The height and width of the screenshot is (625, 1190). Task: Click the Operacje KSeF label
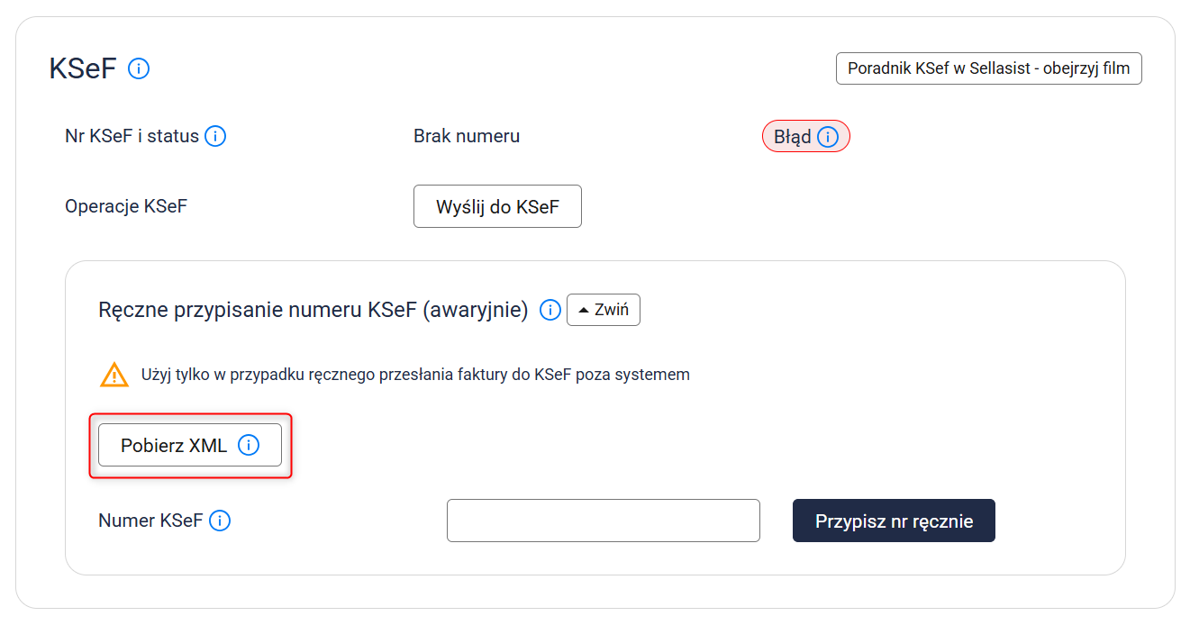tap(126, 206)
